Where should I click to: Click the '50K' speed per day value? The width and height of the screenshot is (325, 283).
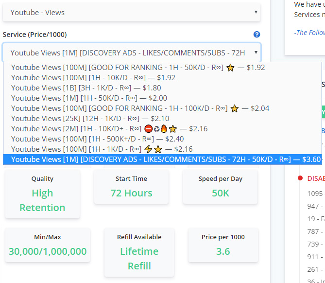[221, 193]
